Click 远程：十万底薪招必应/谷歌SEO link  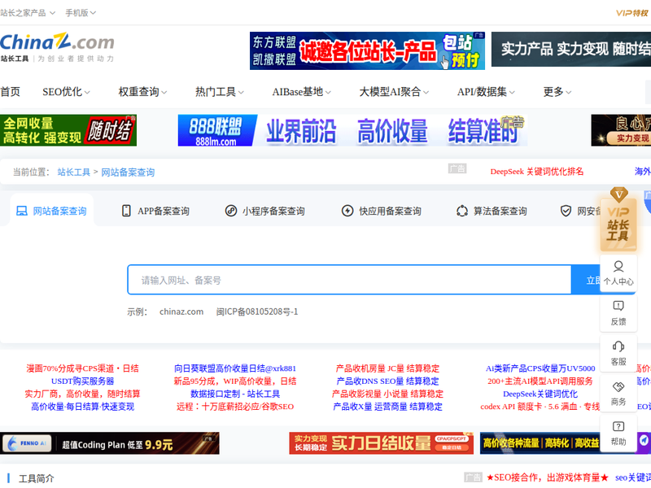click(x=235, y=407)
